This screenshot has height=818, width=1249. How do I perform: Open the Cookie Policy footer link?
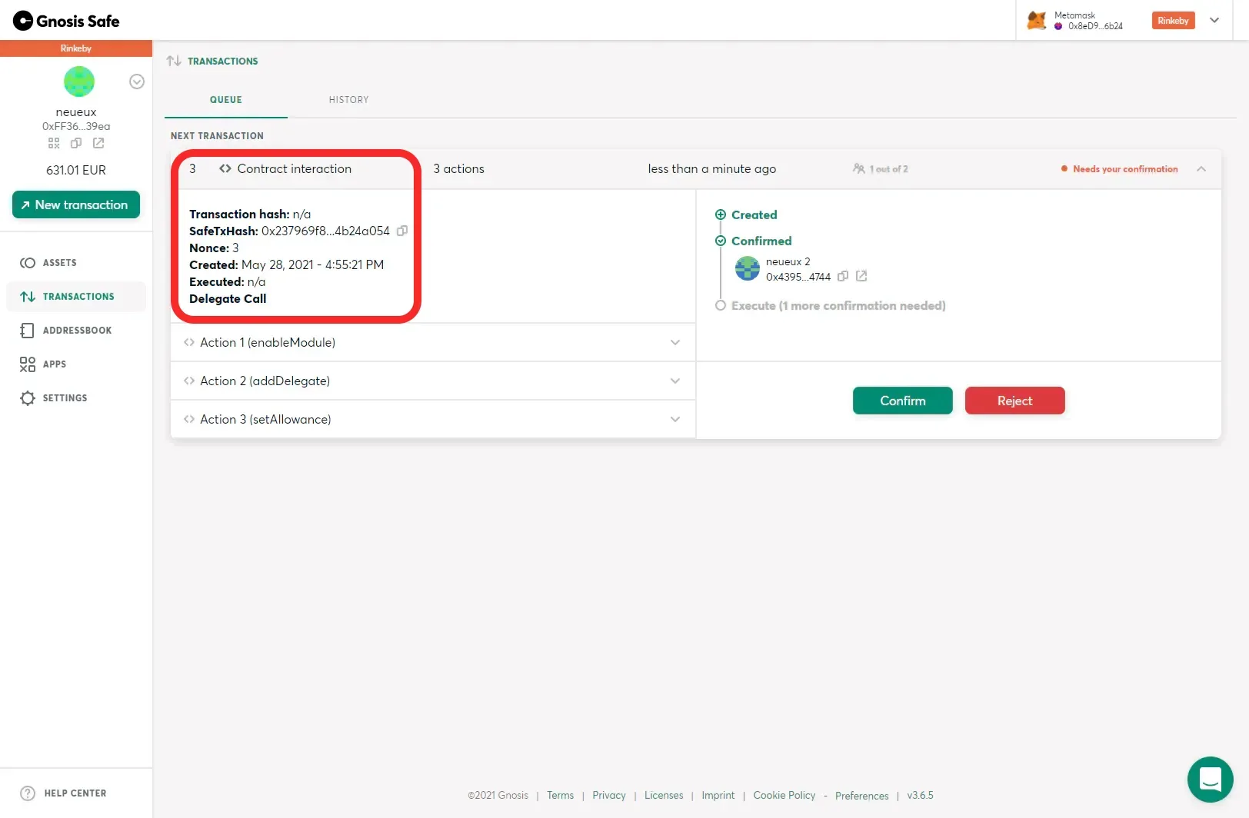784,795
